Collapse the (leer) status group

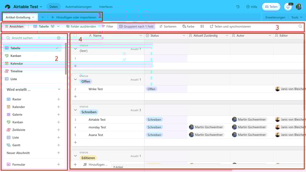(x=75, y=49)
